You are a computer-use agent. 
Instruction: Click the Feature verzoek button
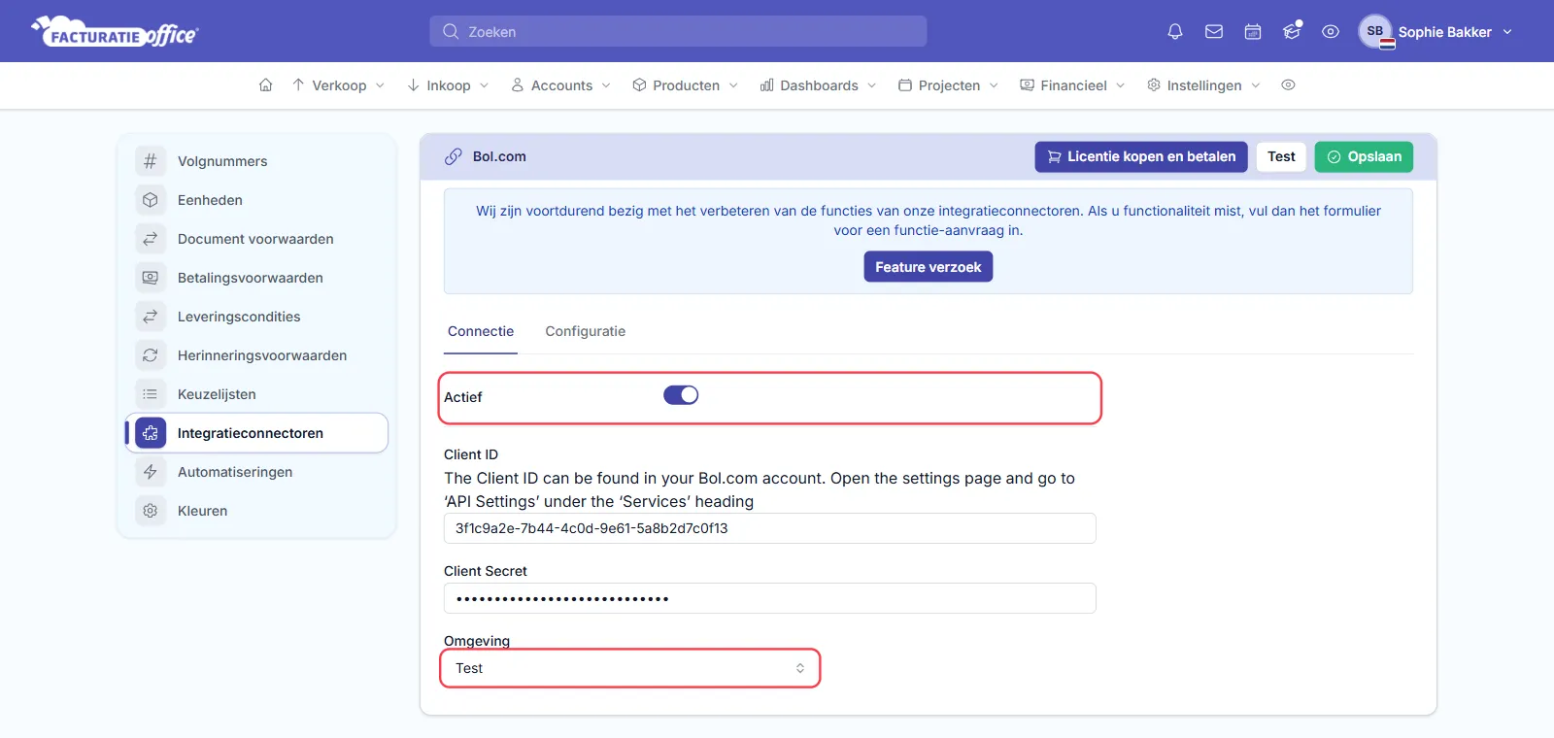pos(929,267)
